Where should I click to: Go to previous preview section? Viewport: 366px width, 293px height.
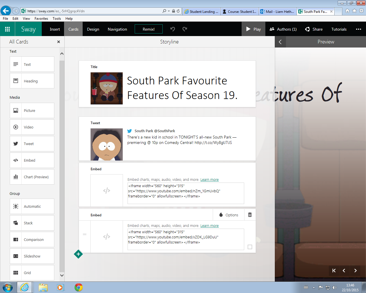click(344, 270)
